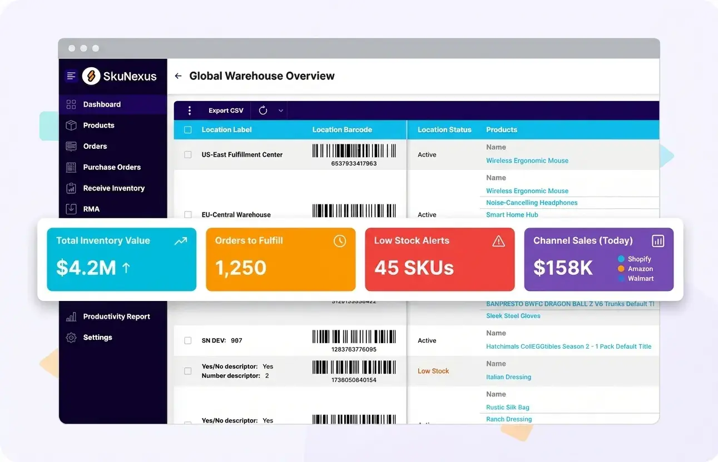Open the three-dot kebab menu in toolbar

pyautogui.click(x=190, y=110)
